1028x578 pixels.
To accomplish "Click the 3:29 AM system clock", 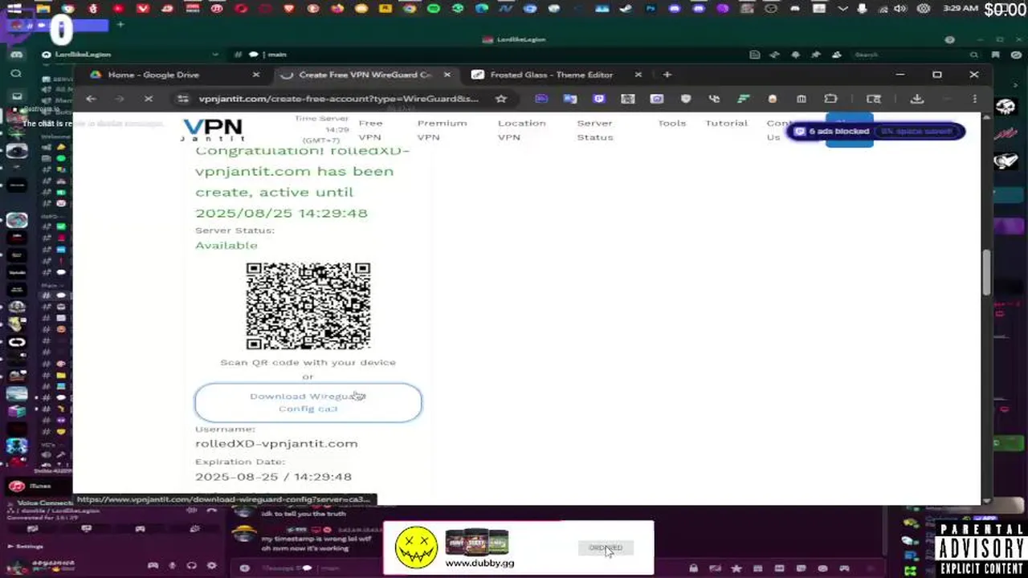I will 959,9.
